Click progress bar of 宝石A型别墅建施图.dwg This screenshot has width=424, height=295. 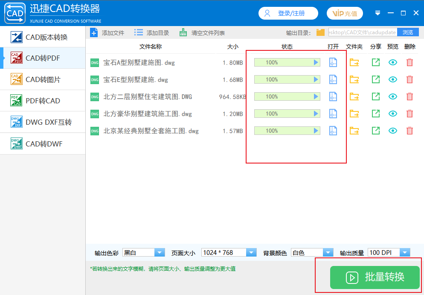coord(287,62)
